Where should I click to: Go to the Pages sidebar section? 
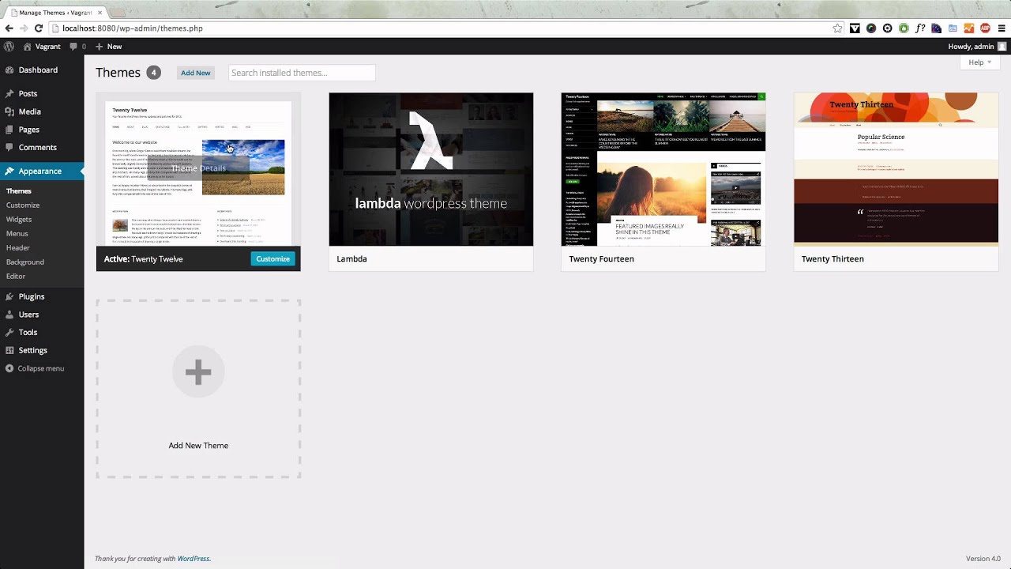[29, 129]
